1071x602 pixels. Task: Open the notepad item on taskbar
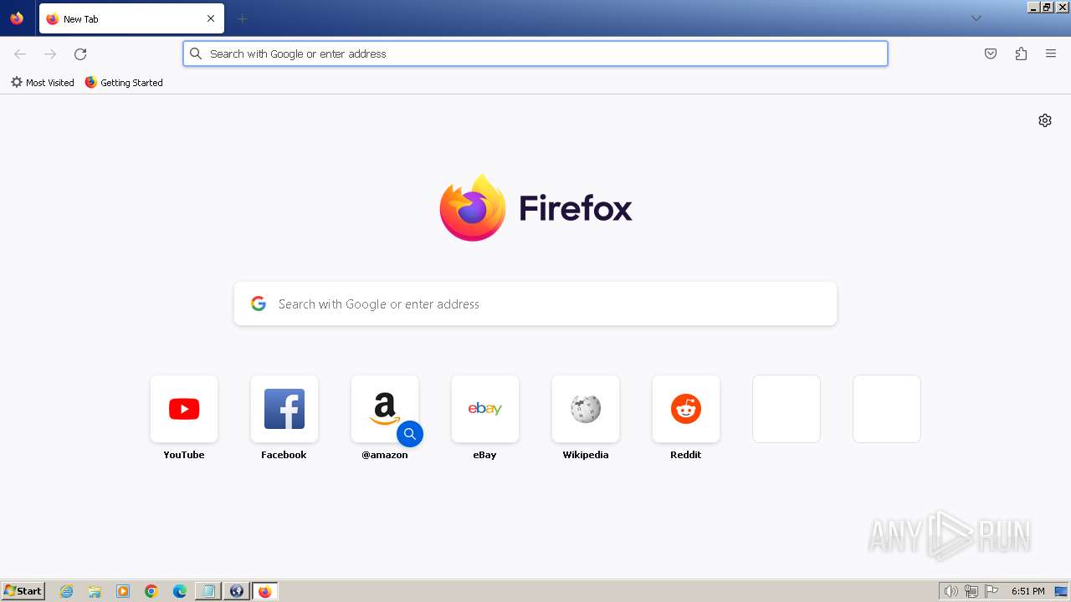[208, 591]
